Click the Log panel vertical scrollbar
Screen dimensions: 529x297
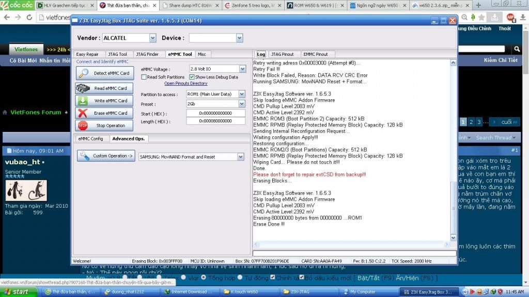[453, 150]
